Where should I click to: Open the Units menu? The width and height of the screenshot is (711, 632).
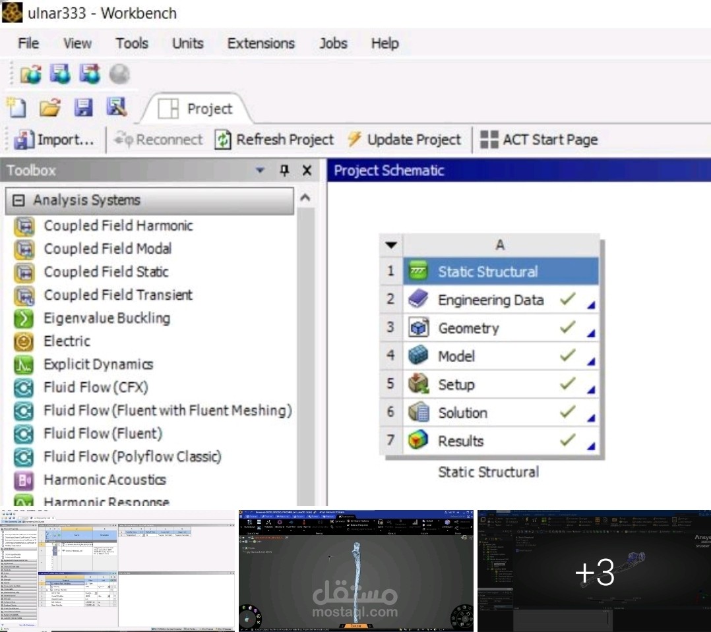tap(188, 43)
